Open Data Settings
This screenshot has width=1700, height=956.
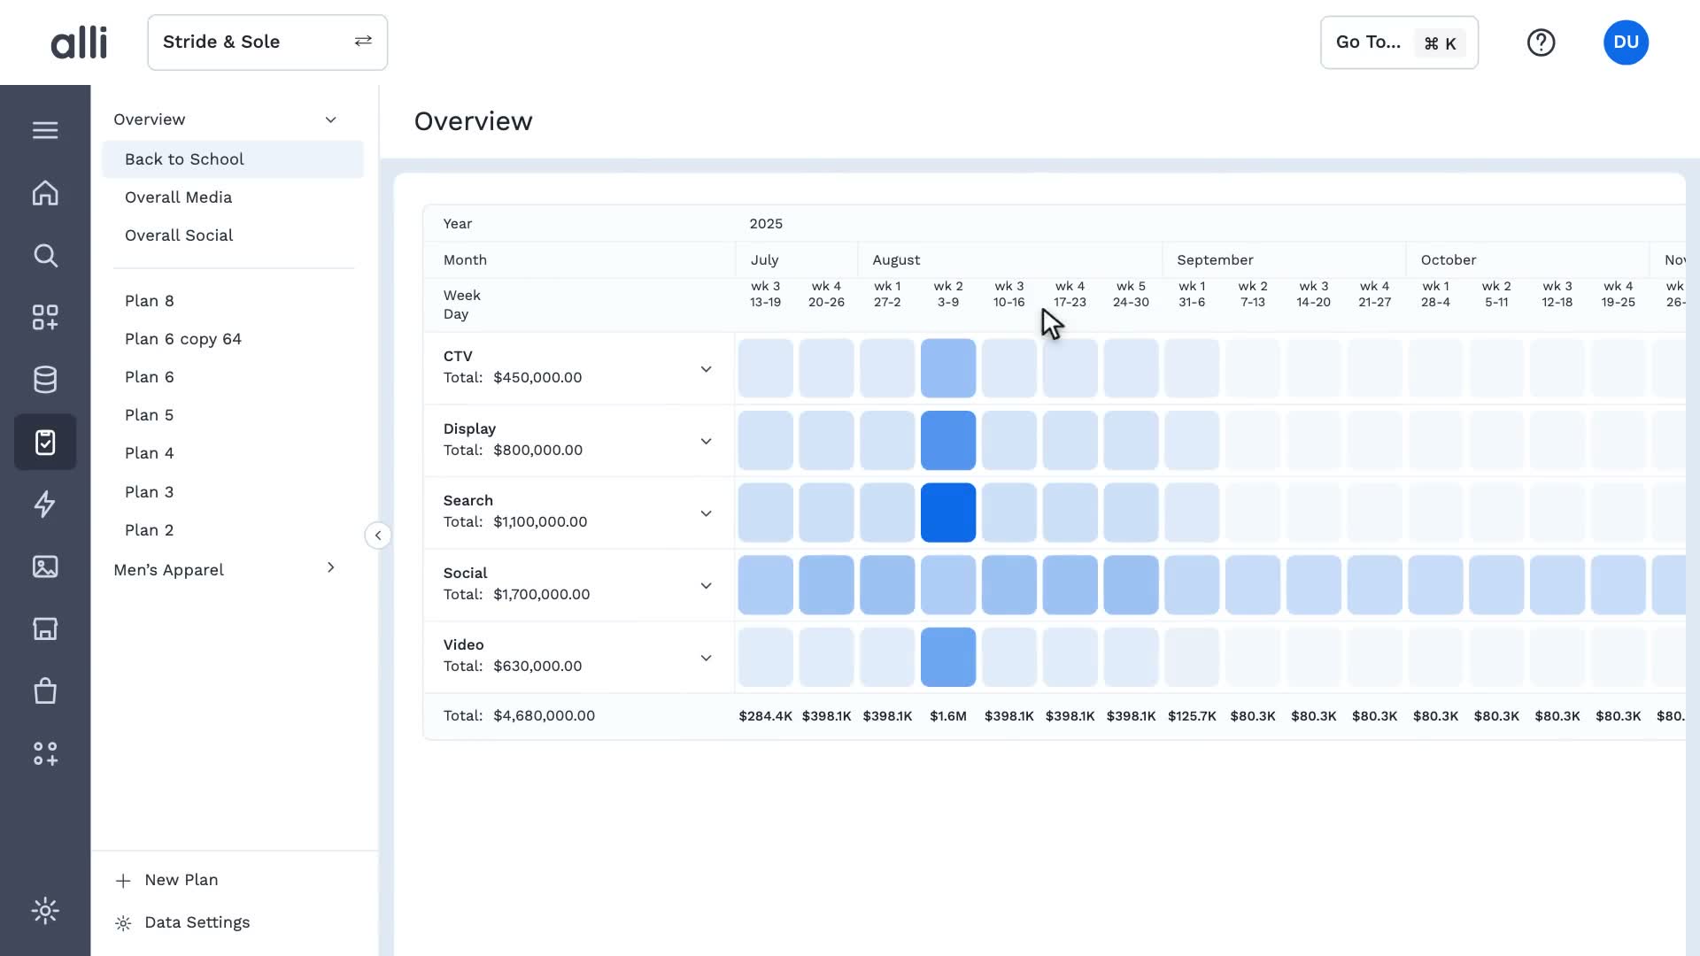click(183, 922)
